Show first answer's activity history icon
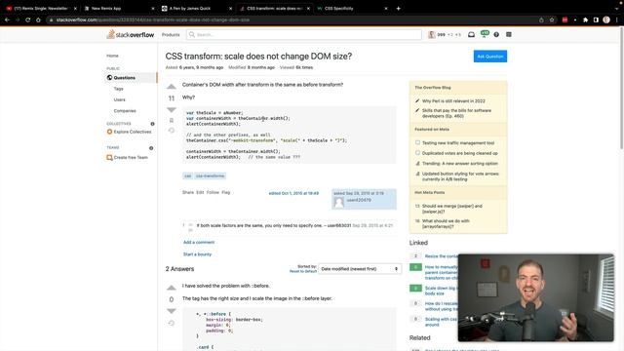 172,323
